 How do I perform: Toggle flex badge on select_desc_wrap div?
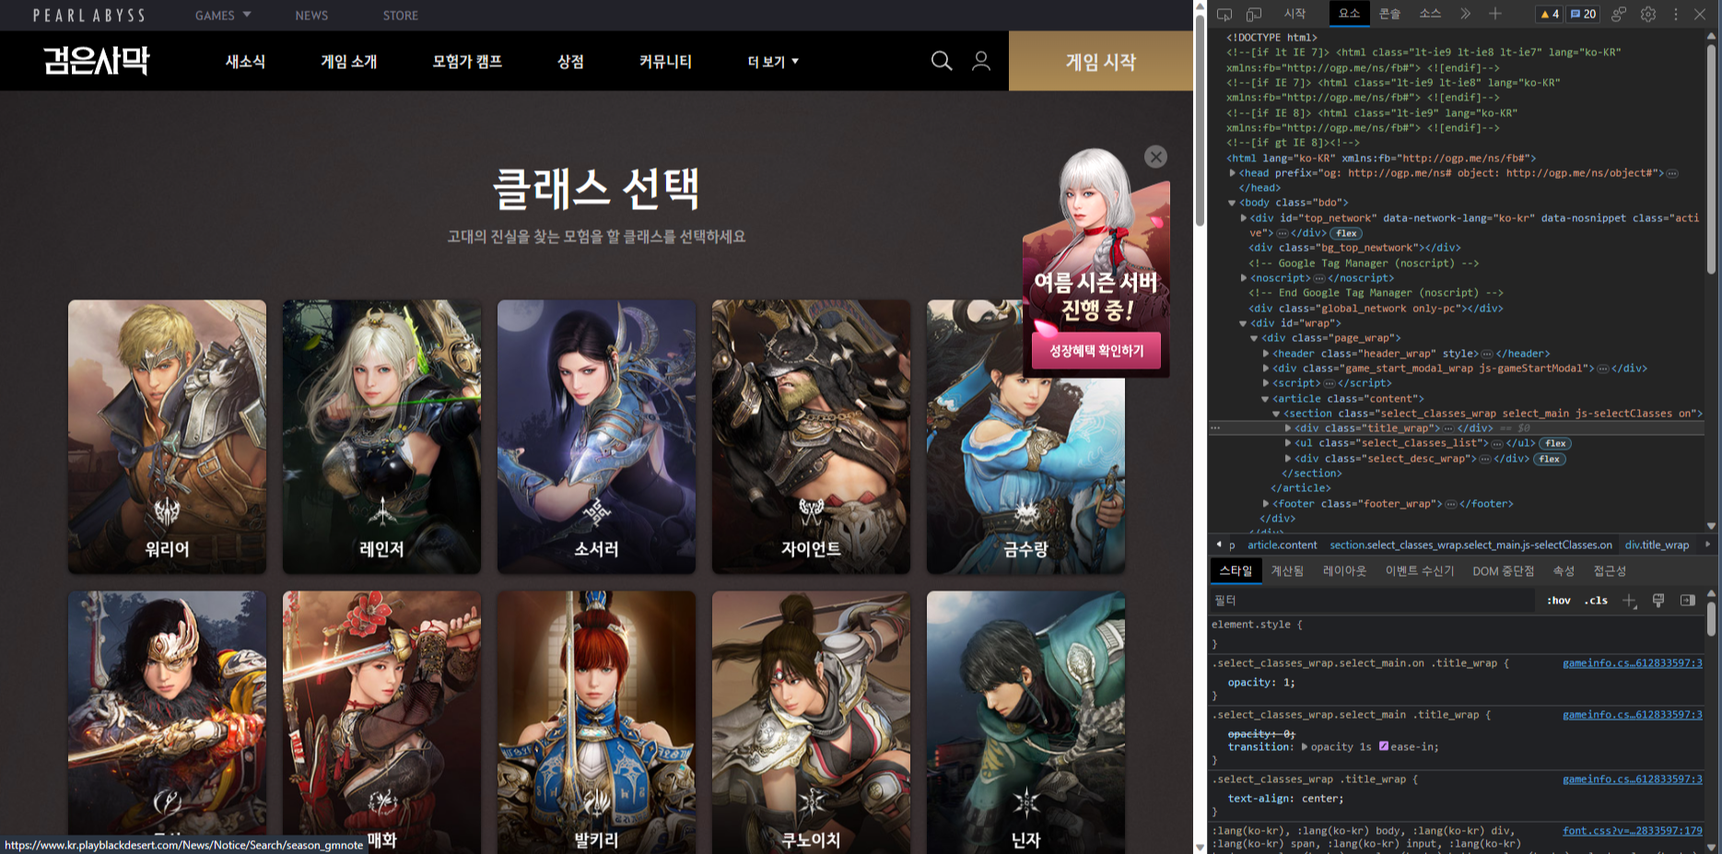point(1549,459)
